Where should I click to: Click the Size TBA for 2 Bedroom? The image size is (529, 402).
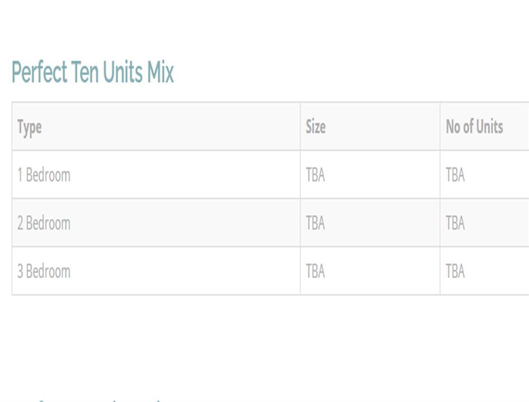point(315,223)
